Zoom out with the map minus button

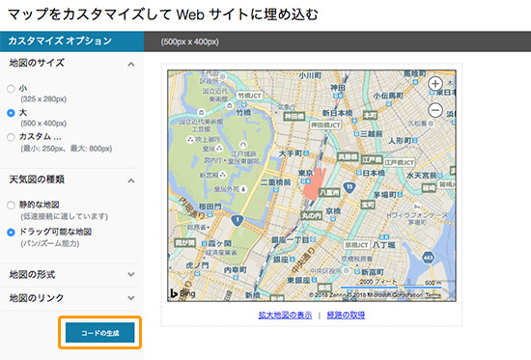435,110
